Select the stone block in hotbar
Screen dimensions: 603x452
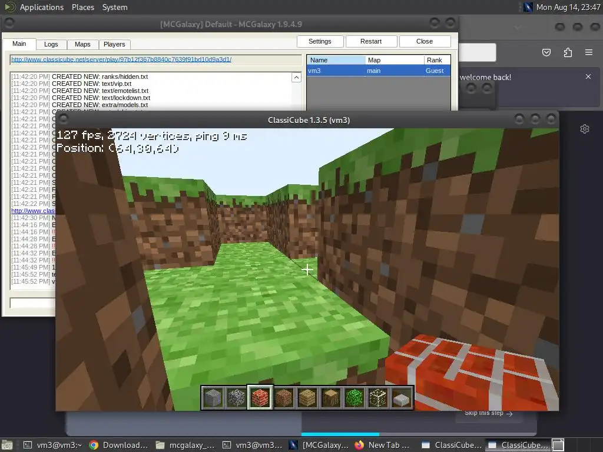coord(213,398)
